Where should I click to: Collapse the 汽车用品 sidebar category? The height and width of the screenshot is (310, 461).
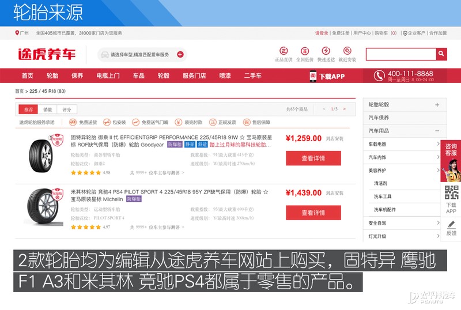(x=437, y=131)
